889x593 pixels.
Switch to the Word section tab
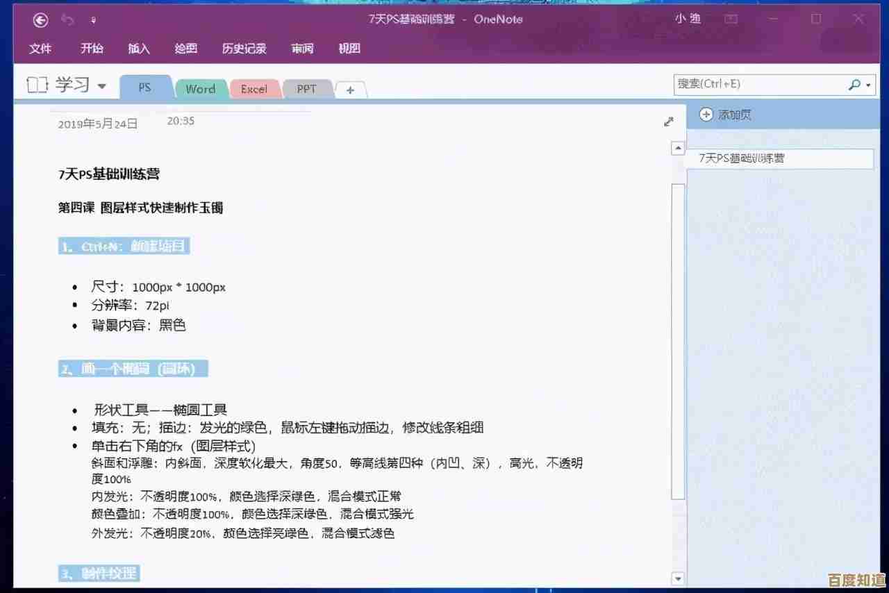pyautogui.click(x=200, y=89)
